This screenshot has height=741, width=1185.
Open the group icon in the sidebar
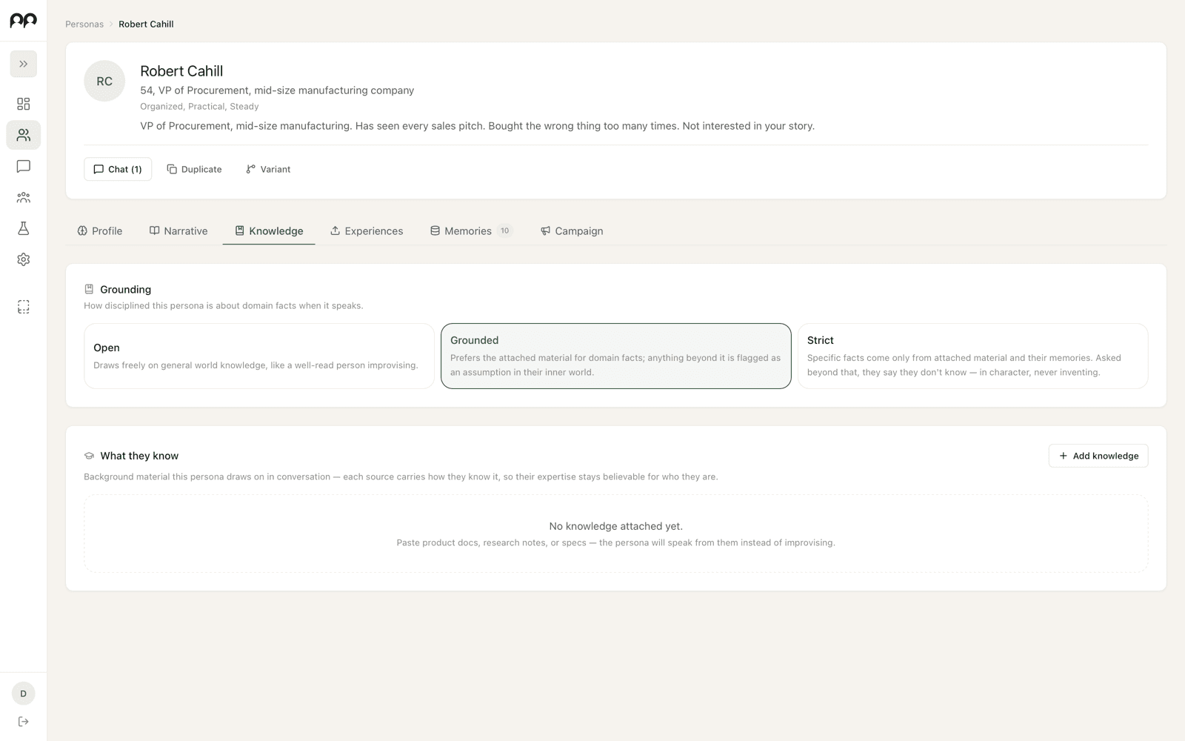click(x=24, y=197)
